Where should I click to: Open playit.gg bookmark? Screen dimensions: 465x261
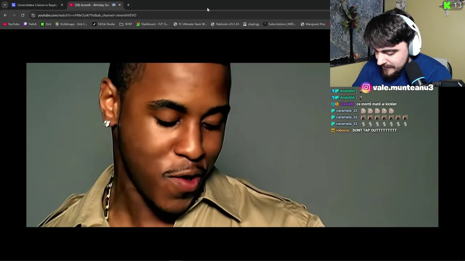(x=251, y=24)
